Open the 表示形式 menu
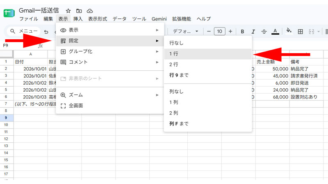The image size is (328, 184). pos(98,19)
